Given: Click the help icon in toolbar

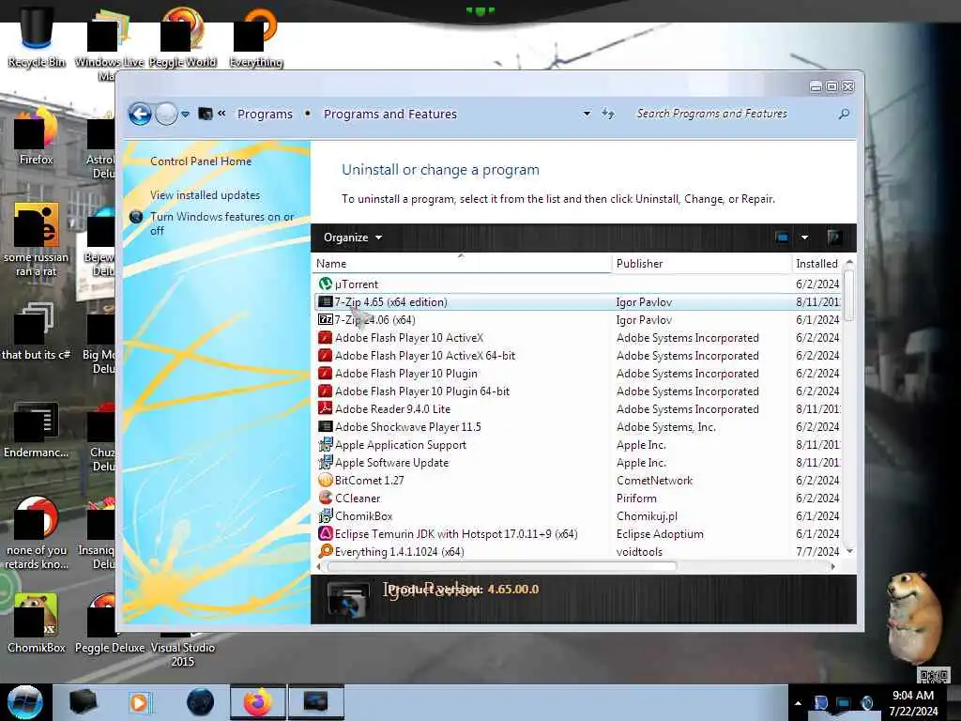Looking at the screenshot, I should coord(833,238).
